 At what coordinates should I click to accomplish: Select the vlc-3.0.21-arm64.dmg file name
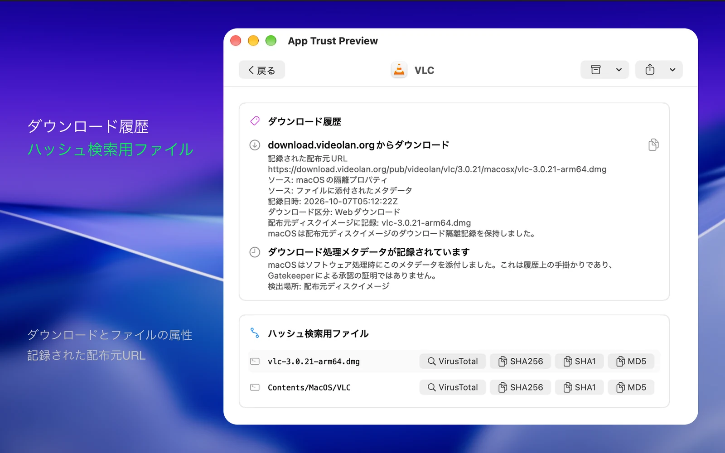pos(314,361)
